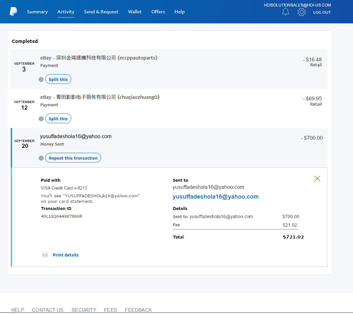353x314 pixels.
Task: Open the notifications bell icon
Action: tap(285, 12)
